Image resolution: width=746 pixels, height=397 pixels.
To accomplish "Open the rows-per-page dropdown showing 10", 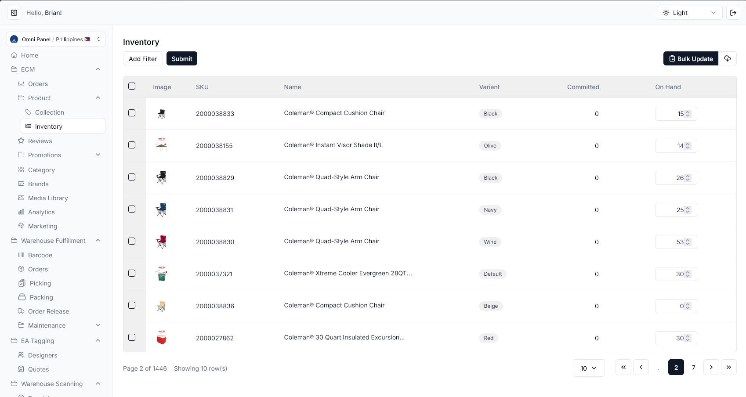I will coord(589,368).
